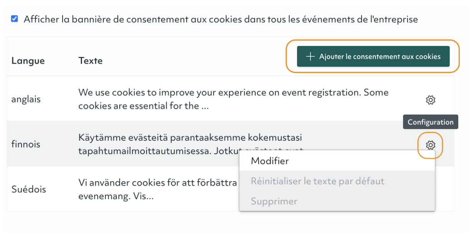Click the Langue column header
This screenshot has height=246, width=469.
(x=28, y=61)
